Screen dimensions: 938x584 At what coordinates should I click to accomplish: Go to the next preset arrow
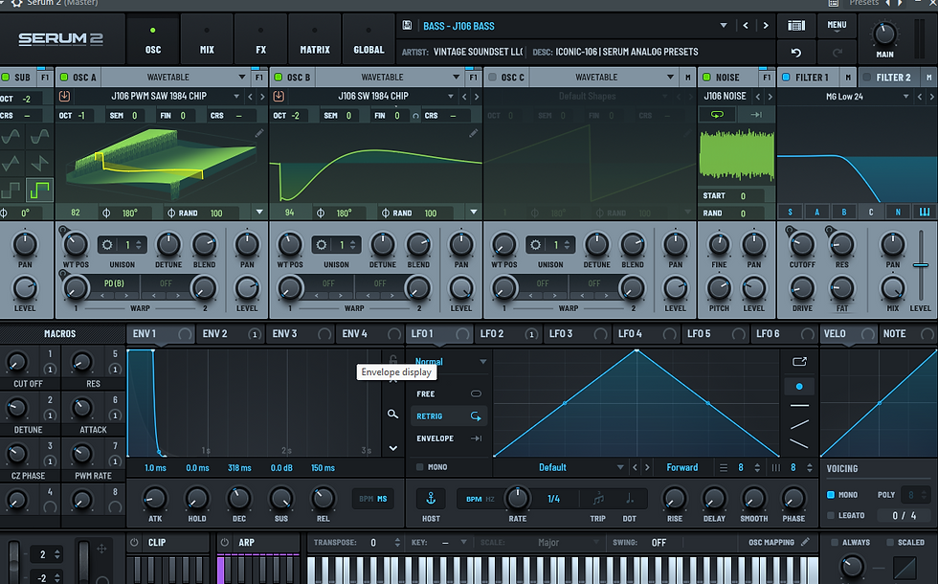pyautogui.click(x=765, y=26)
